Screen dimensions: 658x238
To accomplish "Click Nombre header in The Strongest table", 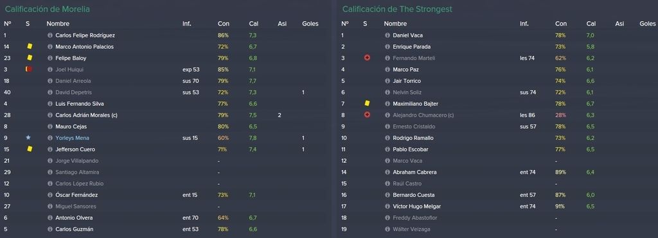I will click(395, 24).
